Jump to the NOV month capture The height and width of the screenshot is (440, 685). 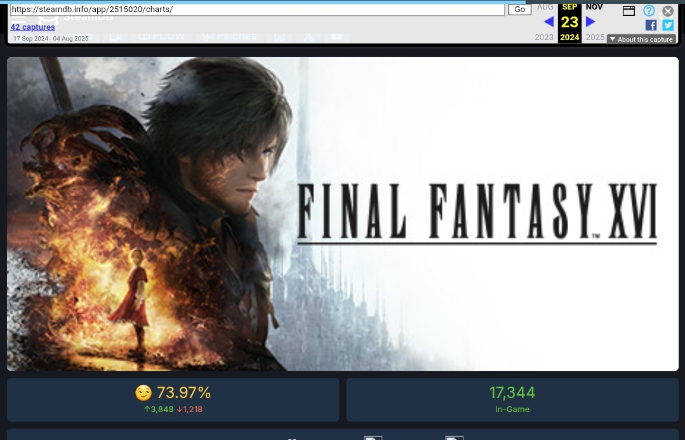(x=594, y=7)
